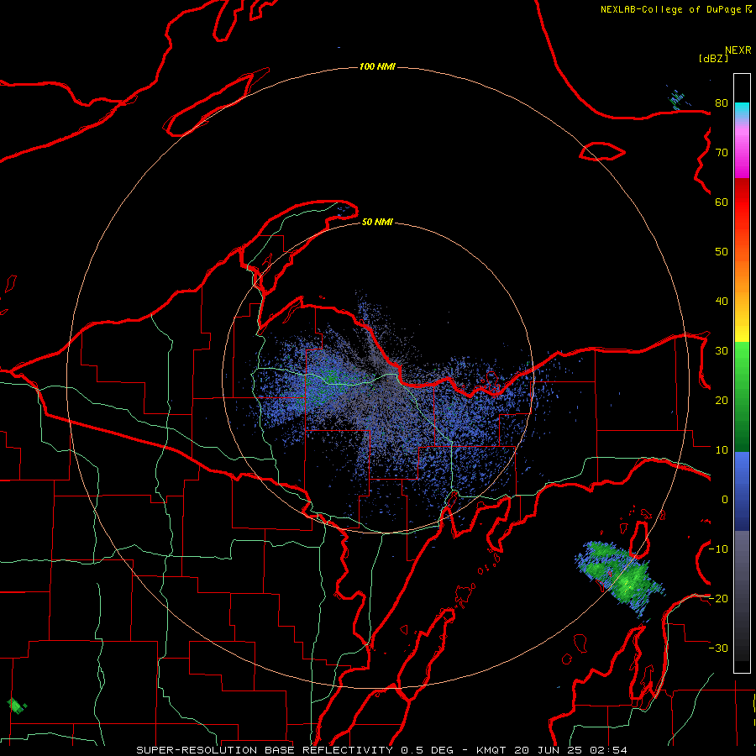Viewport: 756px width, 756px height.
Task: Click the -10 dBZ scale value
Action: click(718, 549)
